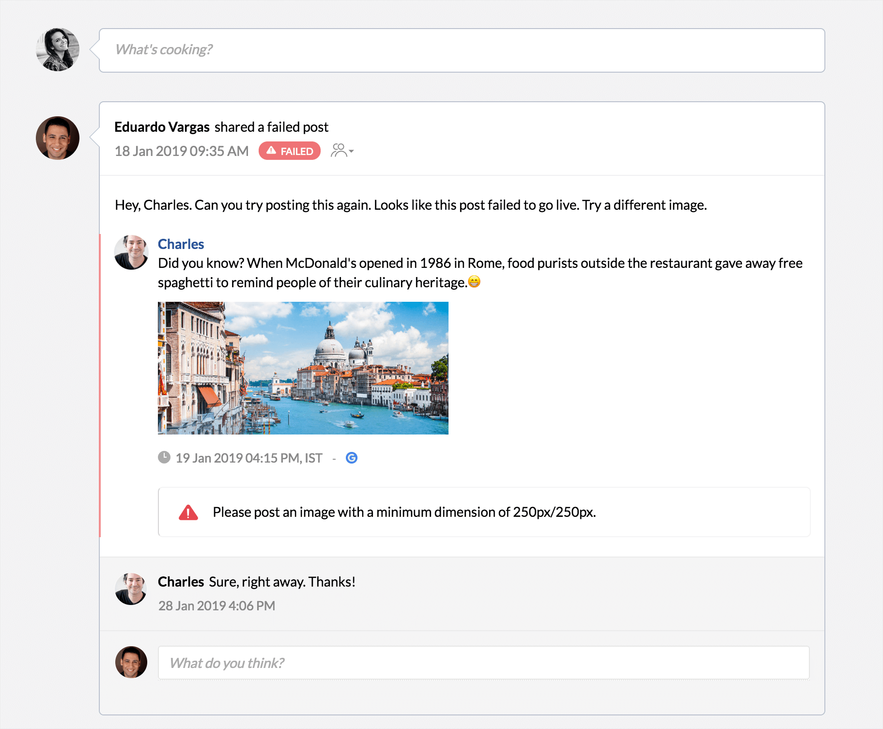The width and height of the screenshot is (883, 729).
Task: Click the red warning triangle icon
Action: point(188,512)
